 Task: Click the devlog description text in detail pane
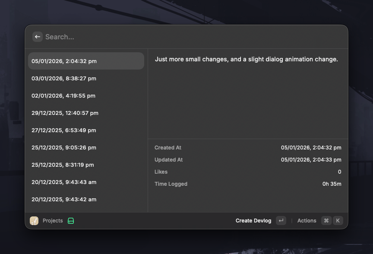(246, 59)
